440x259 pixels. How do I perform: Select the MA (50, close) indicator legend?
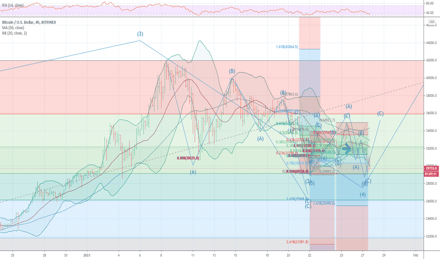pyautogui.click(x=13, y=28)
